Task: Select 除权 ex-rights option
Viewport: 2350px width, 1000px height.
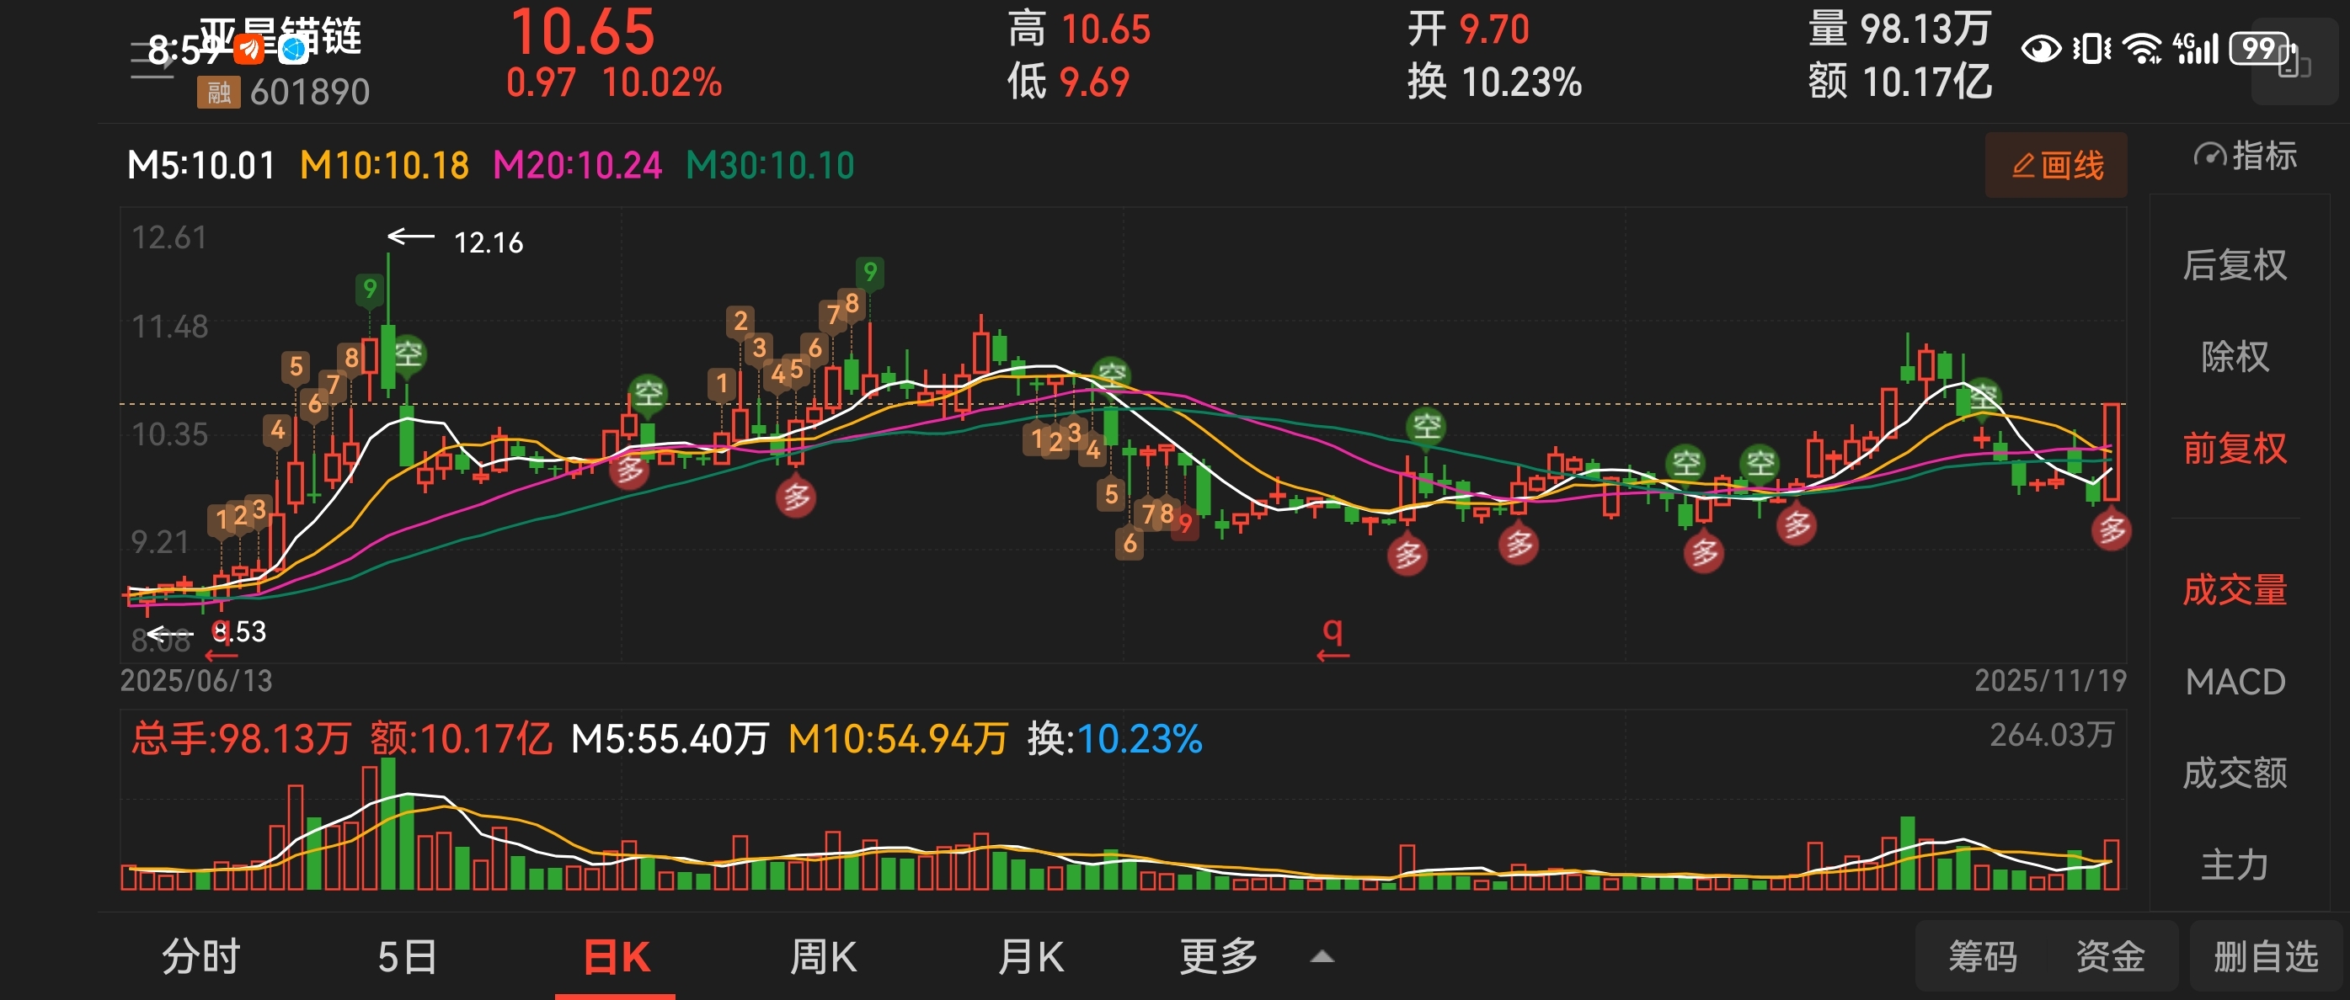Action: coord(2234,356)
